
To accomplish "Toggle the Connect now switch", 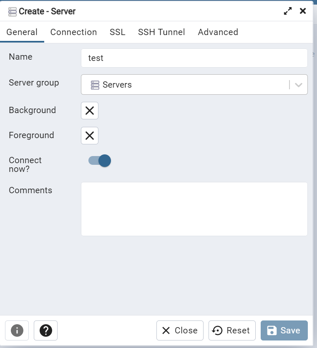I will 100,161.
